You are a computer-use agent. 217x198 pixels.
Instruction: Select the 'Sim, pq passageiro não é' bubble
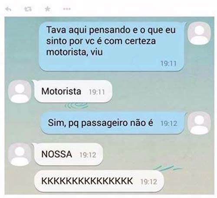tap(113, 123)
